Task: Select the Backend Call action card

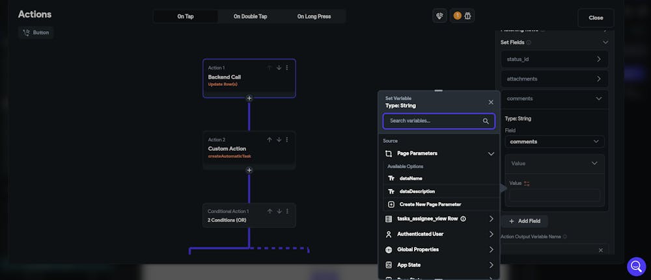Action: pyautogui.click(x=249, y=79)
